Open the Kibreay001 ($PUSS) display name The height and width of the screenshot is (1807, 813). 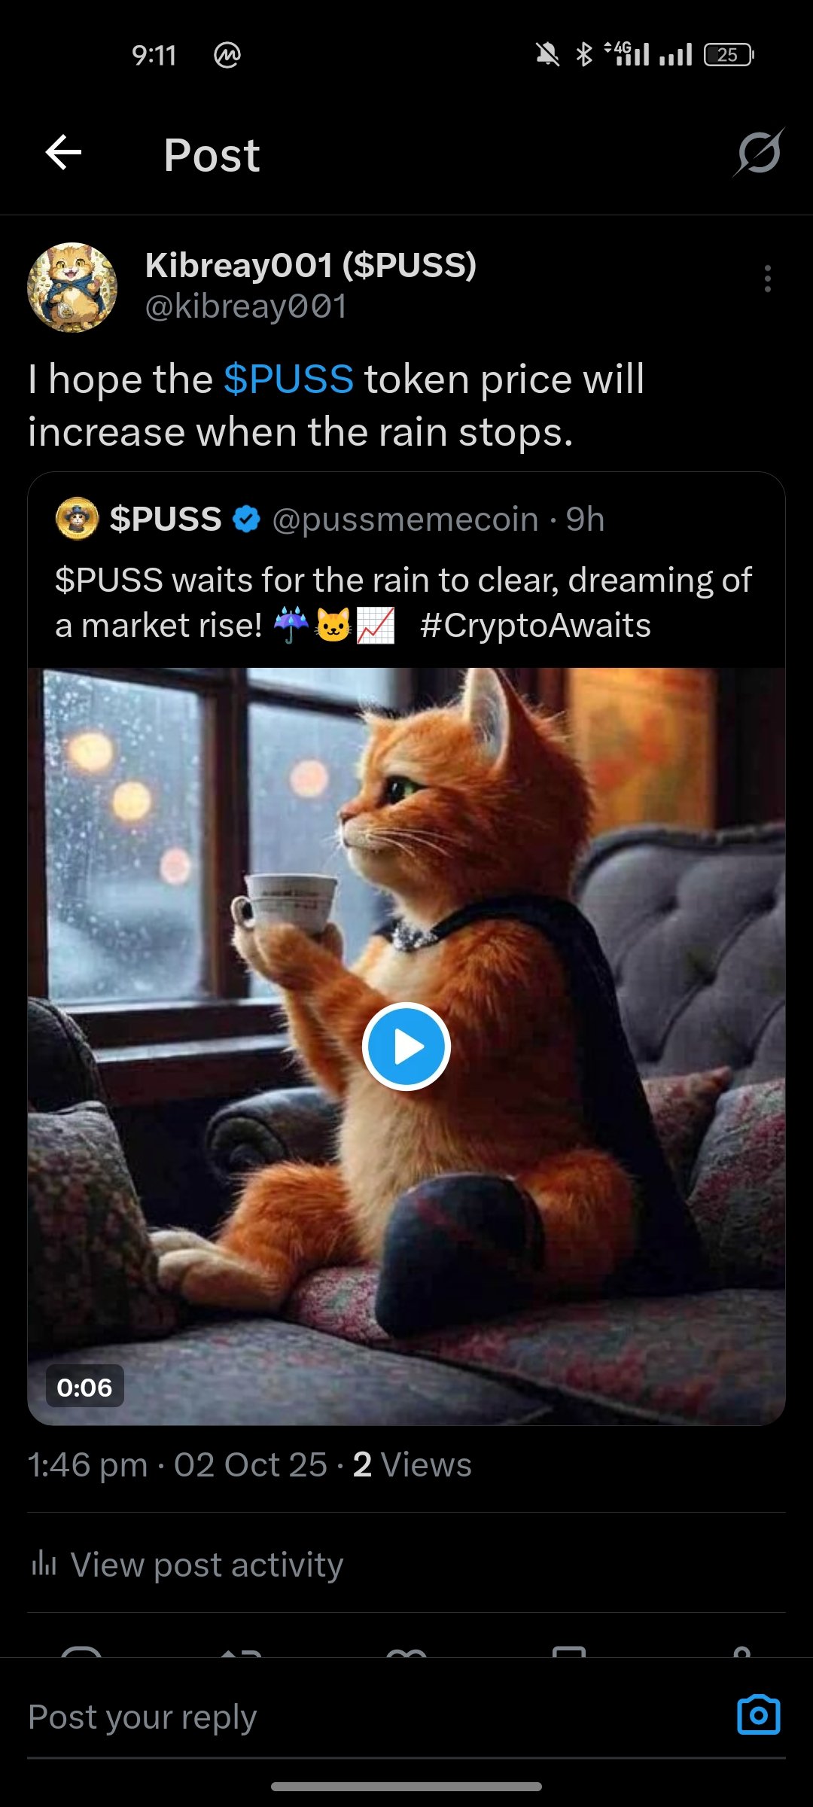(311, 265)
